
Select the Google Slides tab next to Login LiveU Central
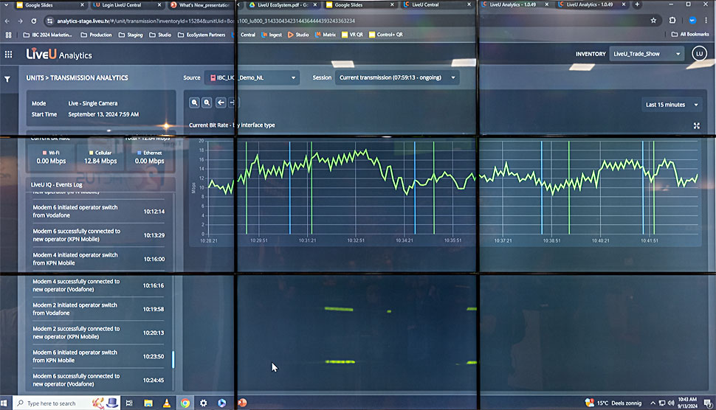(x=49, y=5)
